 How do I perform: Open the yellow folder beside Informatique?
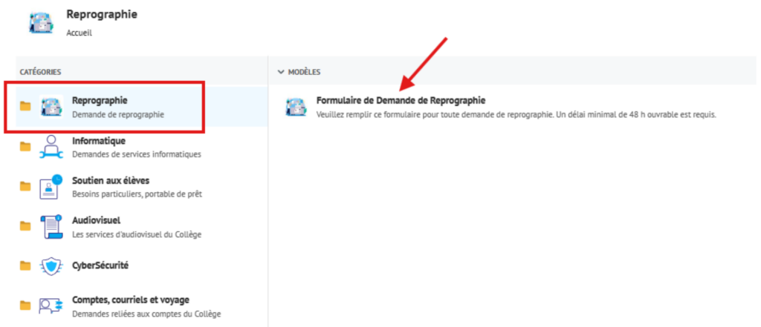coord(25,147)
